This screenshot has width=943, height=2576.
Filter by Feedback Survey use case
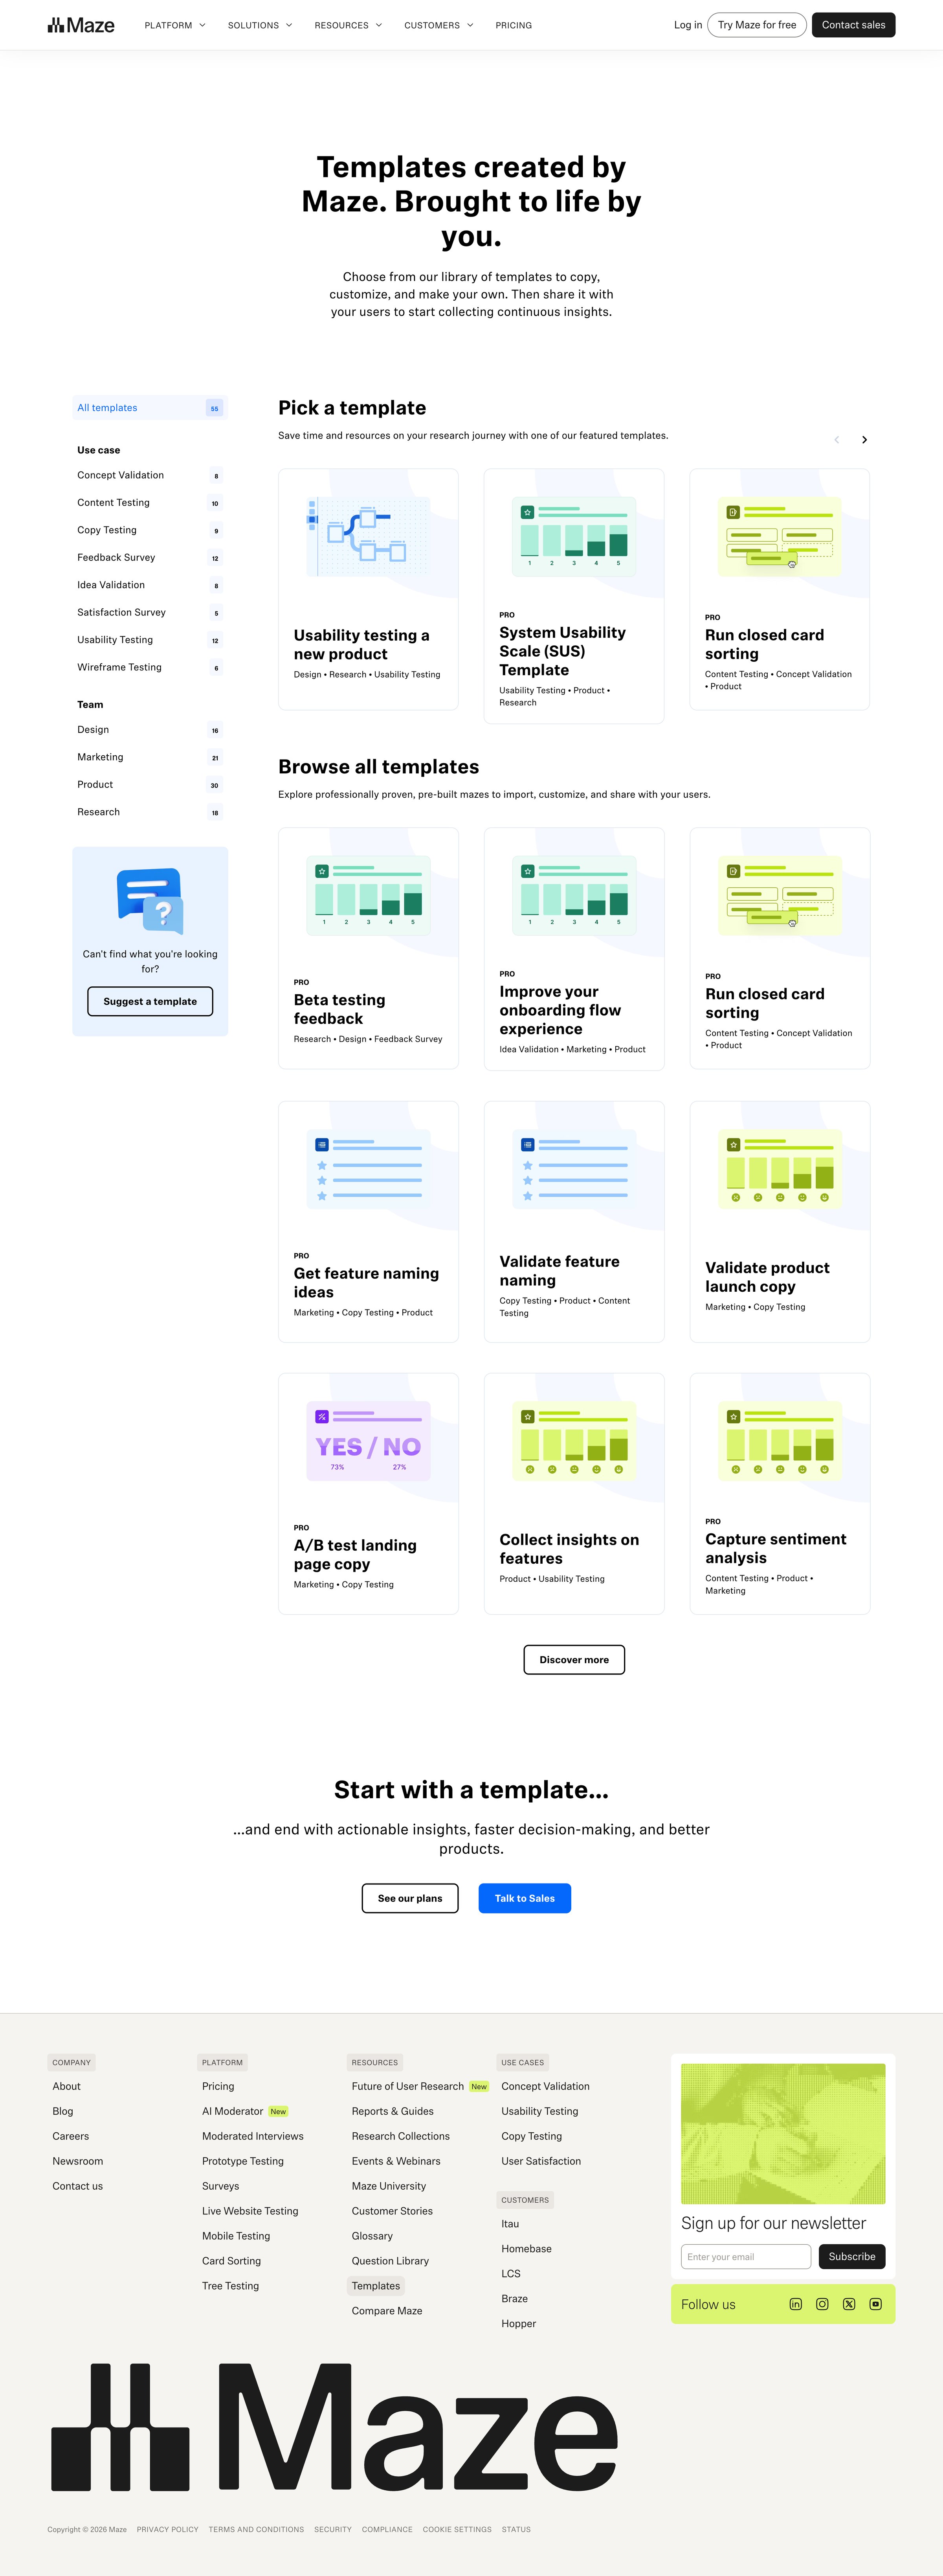150,558
